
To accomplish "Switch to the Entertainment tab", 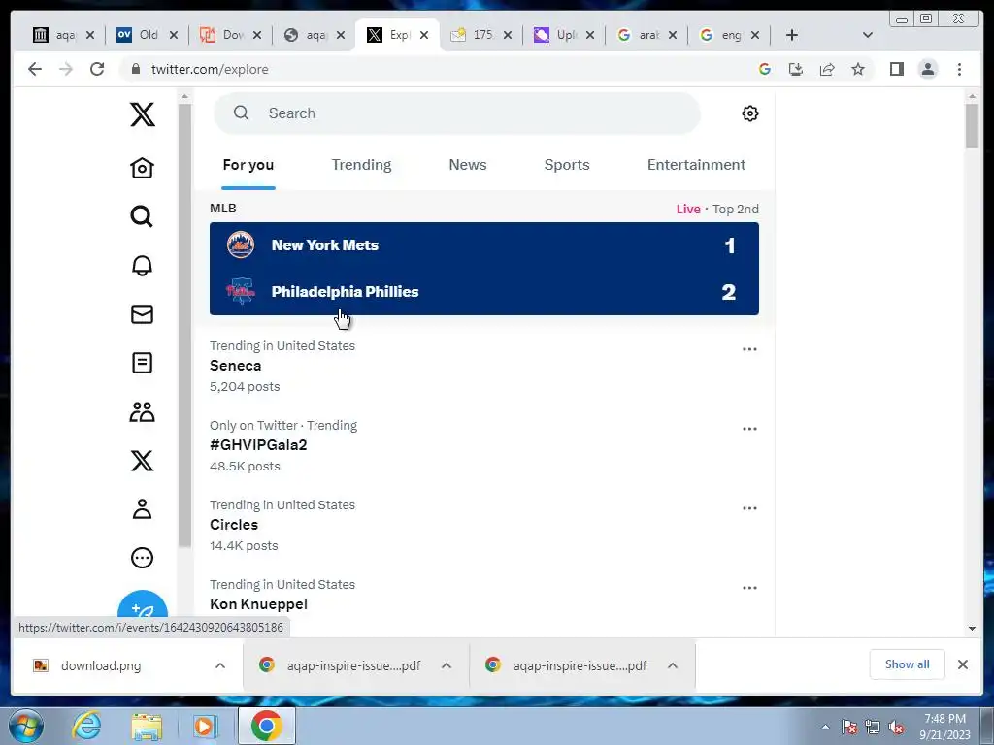I will 696,165.
